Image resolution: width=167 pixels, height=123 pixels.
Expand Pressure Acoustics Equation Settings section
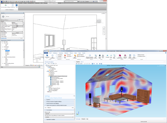pos(60,102)
